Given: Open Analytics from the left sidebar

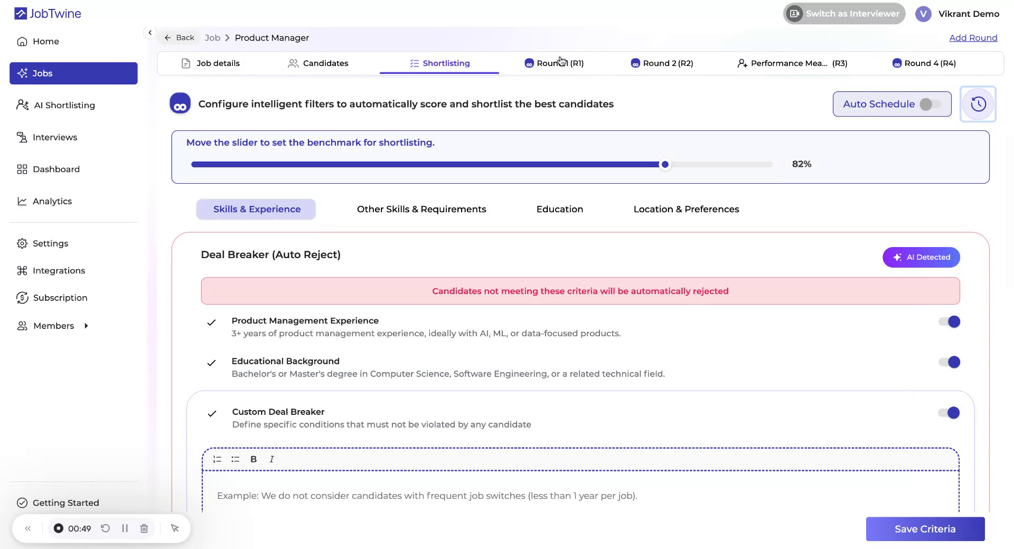Looking at the screenshot, I should click(x=52, y=201).
